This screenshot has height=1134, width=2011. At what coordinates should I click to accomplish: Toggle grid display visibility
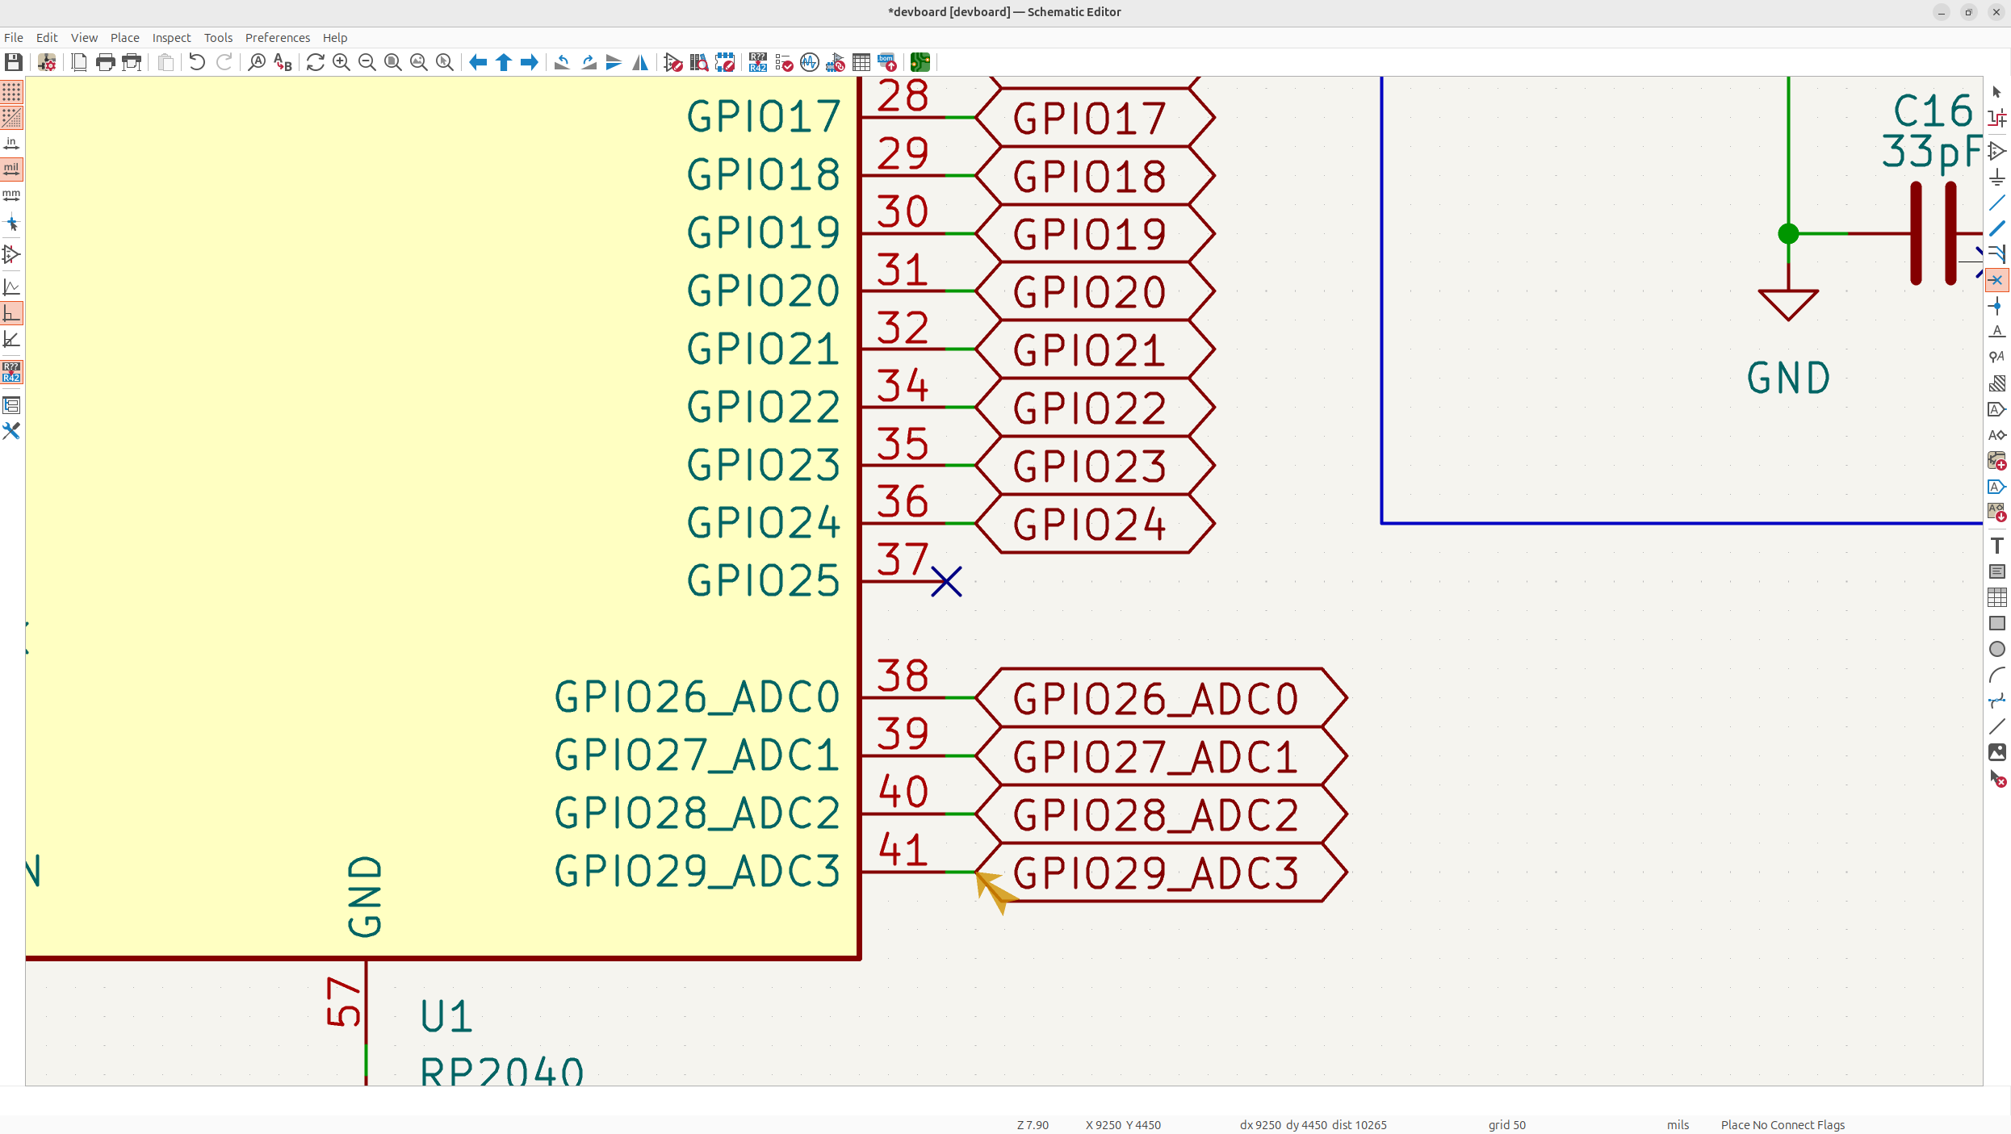click(11, 92)
